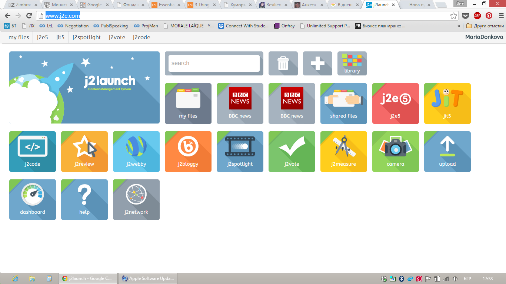
Task: Click the j2launch rocket banner
Action: 84,87
